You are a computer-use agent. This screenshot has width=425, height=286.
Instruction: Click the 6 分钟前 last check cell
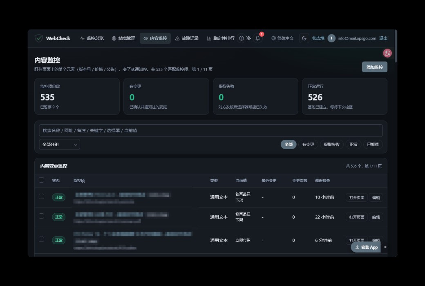[323, 241]
